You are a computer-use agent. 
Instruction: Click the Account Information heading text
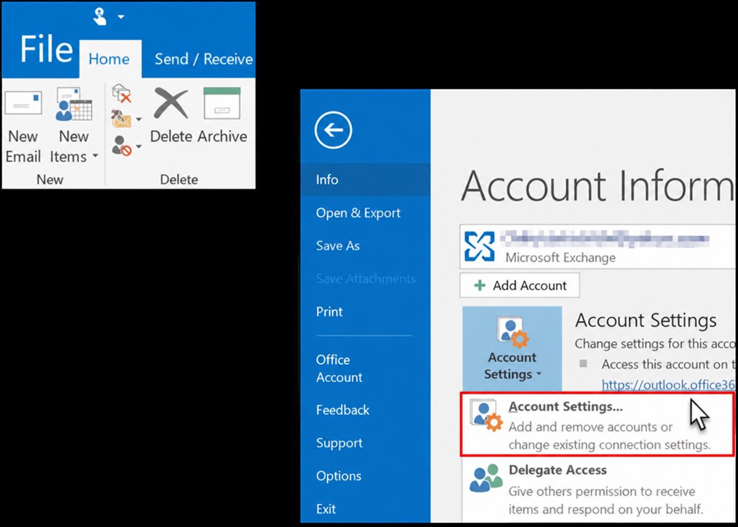[x=597, y=186]
